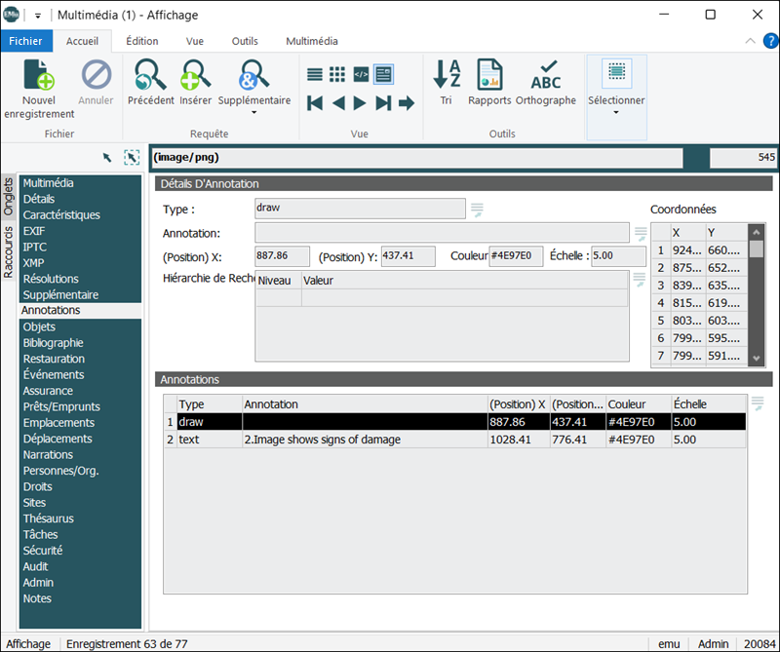Open the Bibliographie tab
The image size is (780, 652).
pyautogui.click(x=80, y=343)
